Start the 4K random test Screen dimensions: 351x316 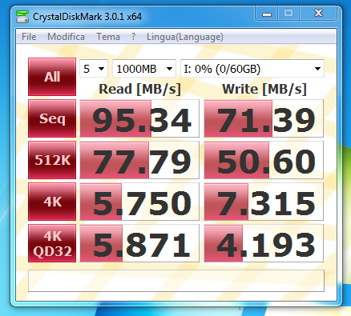pyautogui.click(x=52, y=202)
